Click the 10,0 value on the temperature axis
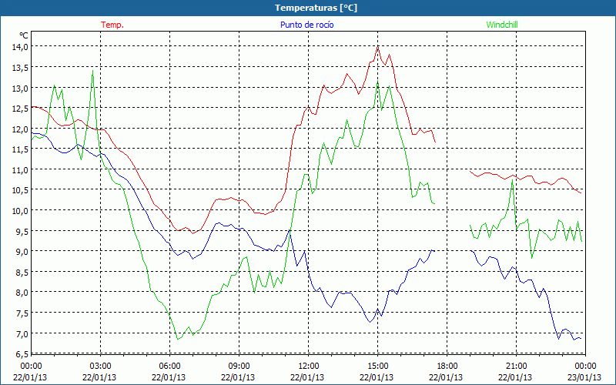This screenshot has width=616, height=385. 21,210
